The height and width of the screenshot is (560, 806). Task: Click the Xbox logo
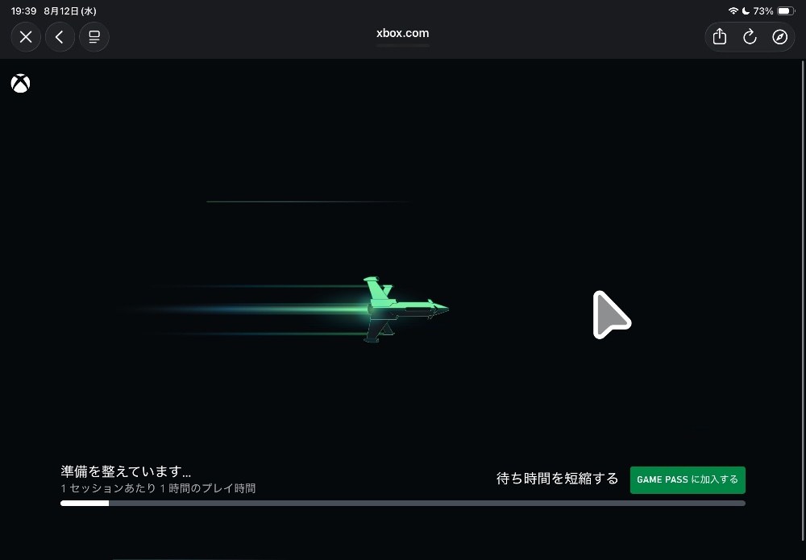(21, 83)
